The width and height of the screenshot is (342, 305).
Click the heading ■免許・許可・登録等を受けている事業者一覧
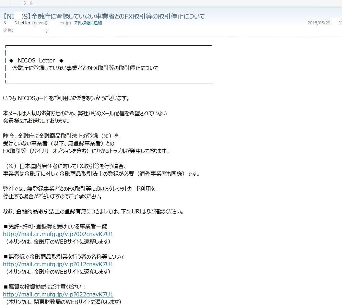(x=56, y=226)
